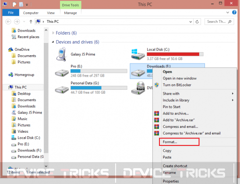Screen dimensions: 240x184
Task: Click the Search This PC field
Action: click(x=219, y=22)
